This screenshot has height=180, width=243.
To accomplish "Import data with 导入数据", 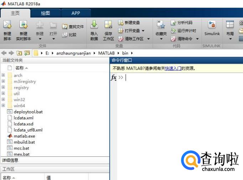I will pyautogui.click(x=94, y=30).
